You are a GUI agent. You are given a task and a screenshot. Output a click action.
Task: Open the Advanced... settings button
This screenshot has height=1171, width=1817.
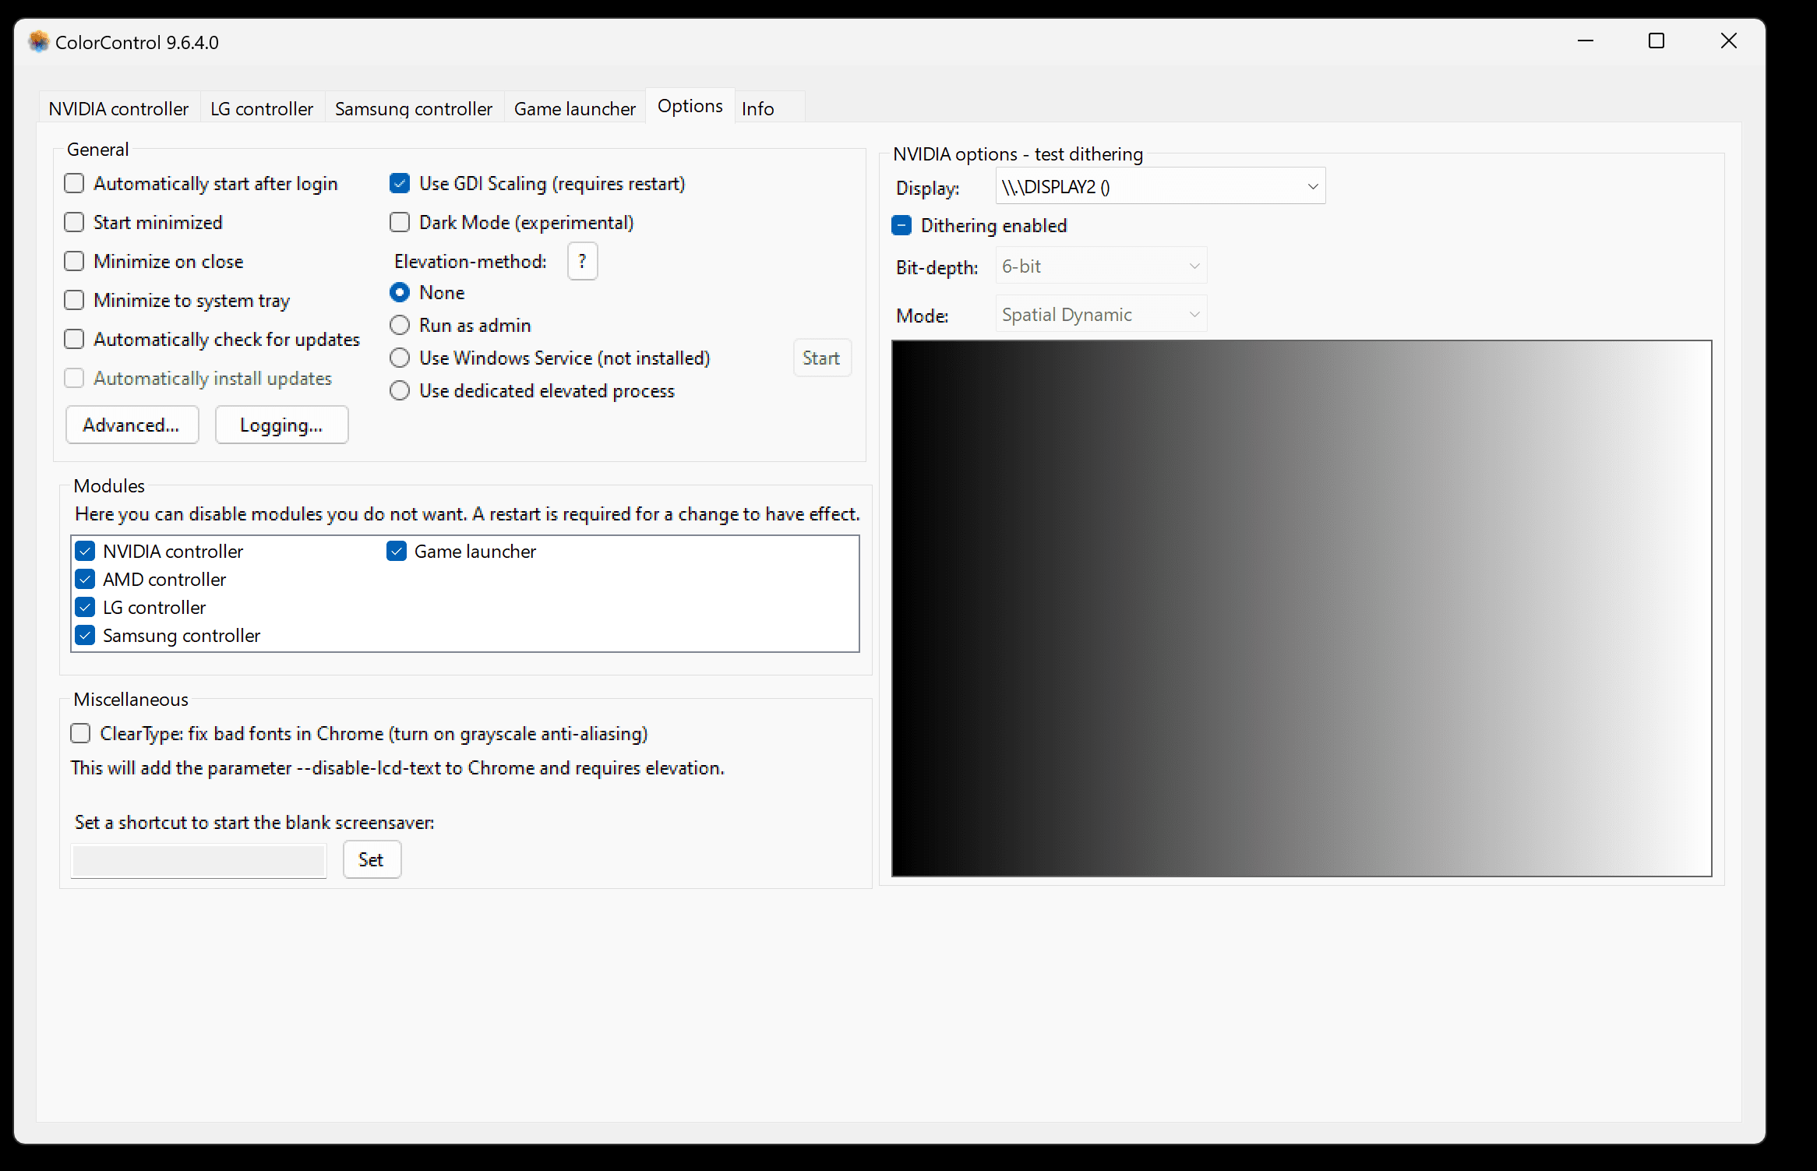132,425
